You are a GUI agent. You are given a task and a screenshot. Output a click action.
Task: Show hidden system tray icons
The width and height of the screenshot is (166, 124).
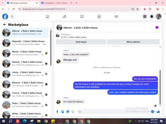[135, 121]
